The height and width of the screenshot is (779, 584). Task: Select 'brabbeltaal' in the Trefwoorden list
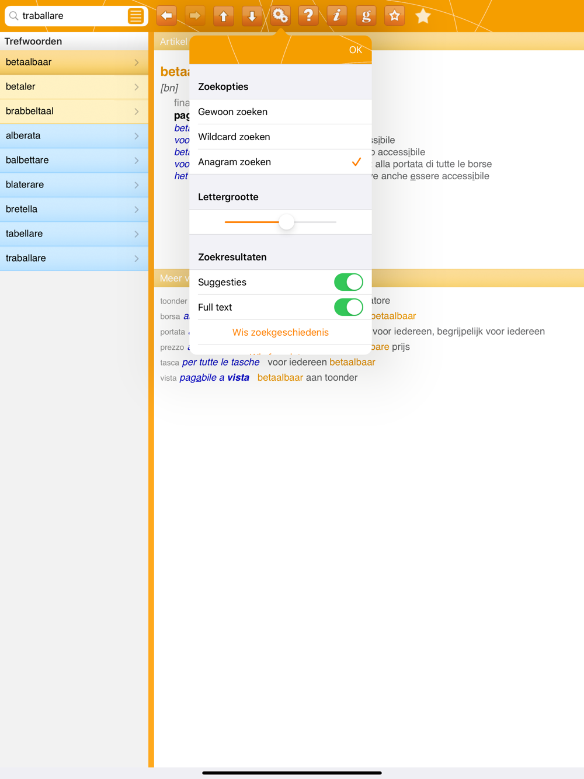74,111
